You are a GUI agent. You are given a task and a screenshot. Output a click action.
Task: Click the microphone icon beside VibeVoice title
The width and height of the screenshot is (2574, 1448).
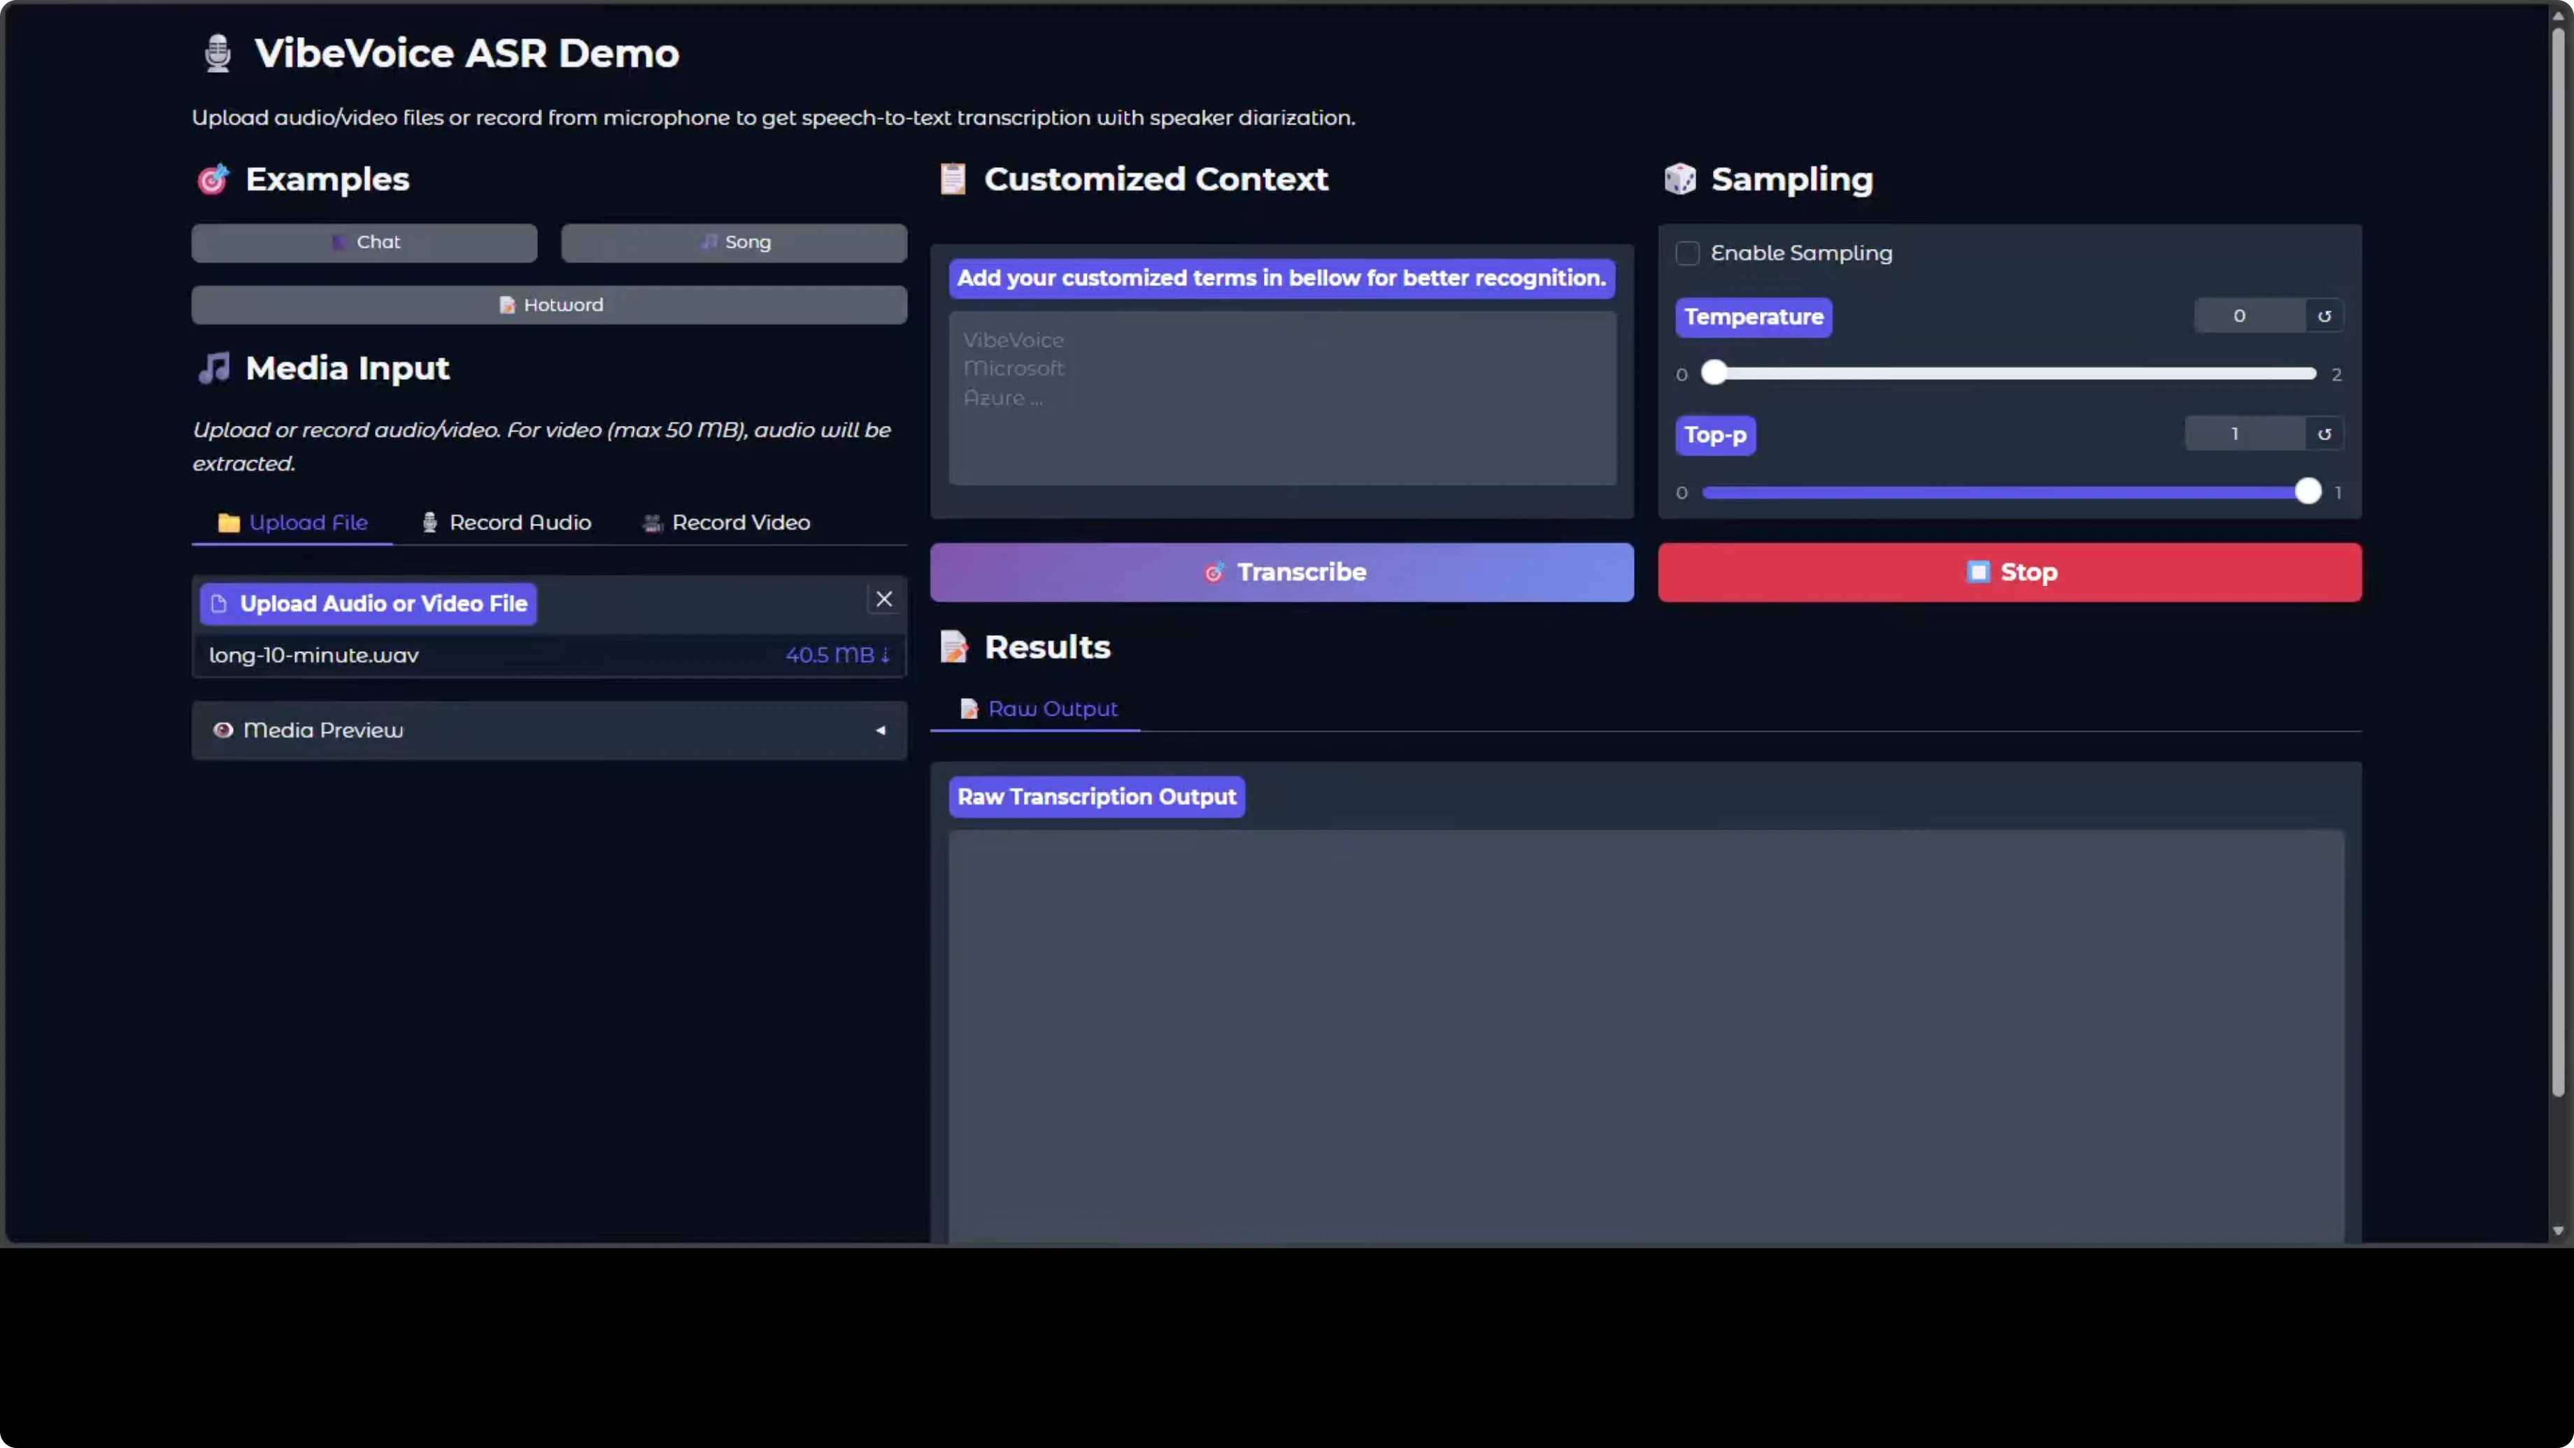pos(217,53)
